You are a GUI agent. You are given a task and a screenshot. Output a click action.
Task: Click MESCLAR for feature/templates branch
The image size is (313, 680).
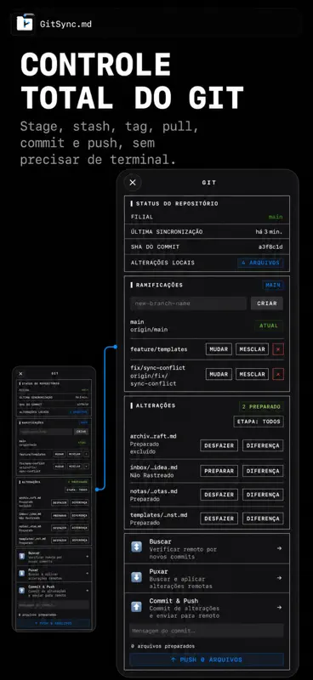[253, 349]
